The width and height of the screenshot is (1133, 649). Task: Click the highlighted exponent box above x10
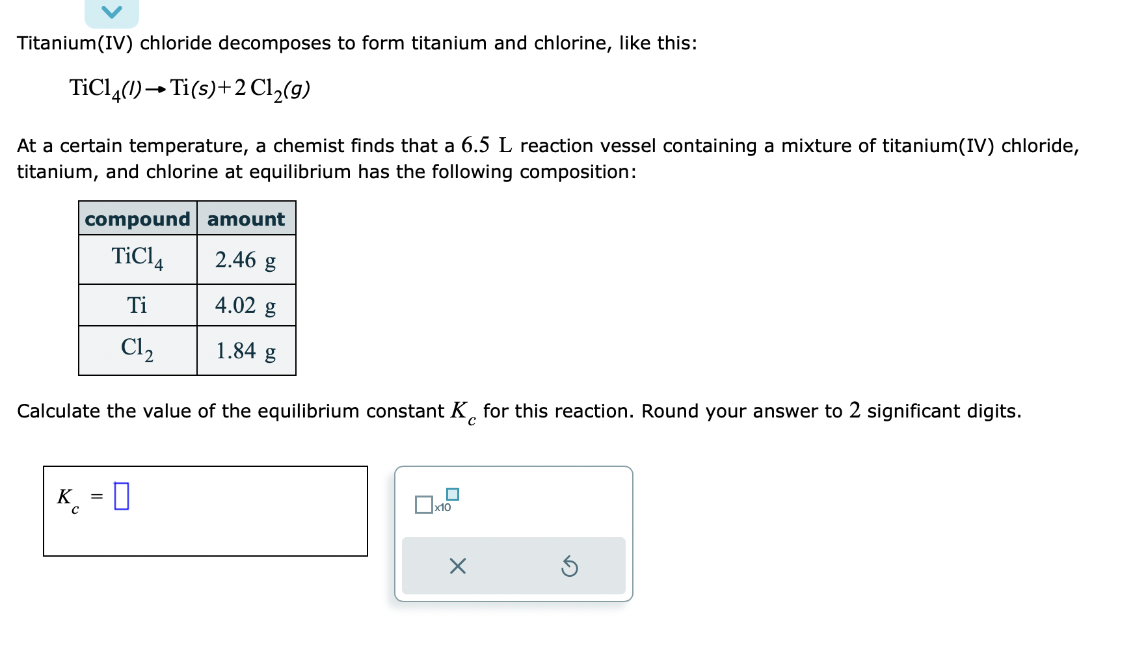453,494
